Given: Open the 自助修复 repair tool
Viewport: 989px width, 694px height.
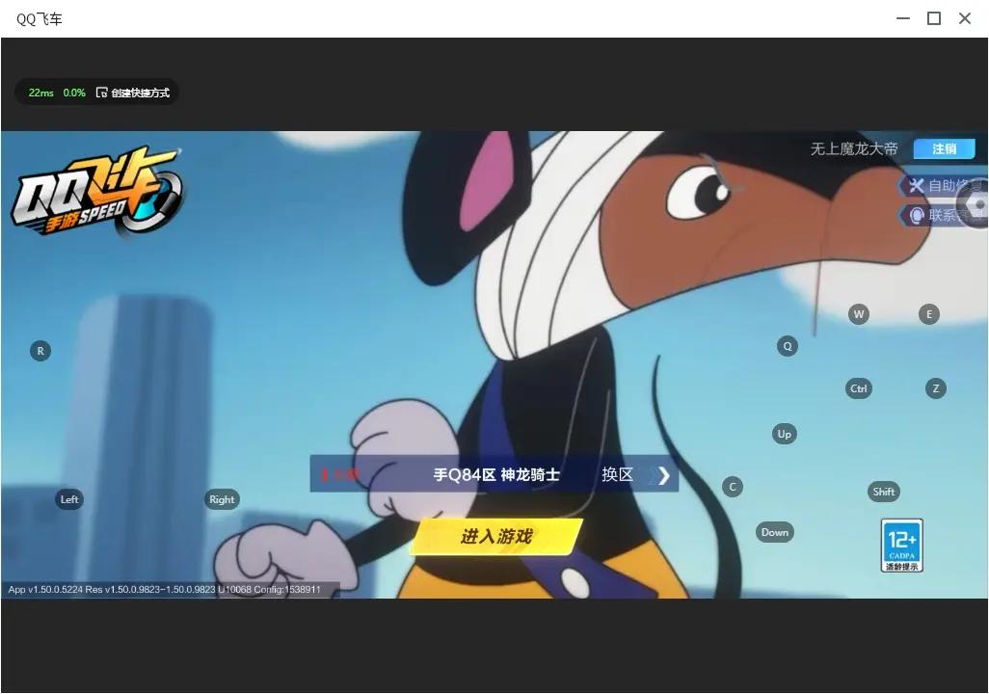Looking at the screenshot, I should (942, 185).
